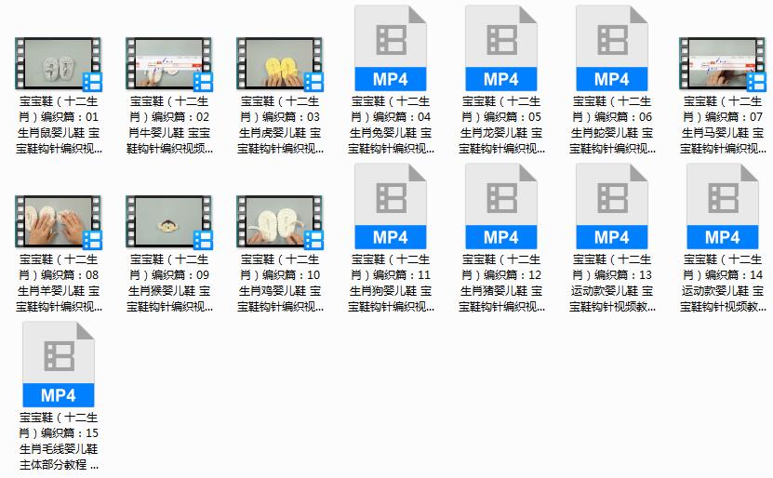Select the MP4 icon for file 12 生肖猪婴儿鞋
773x478 pixels.
pyautogui.click(x=500, y=206)
